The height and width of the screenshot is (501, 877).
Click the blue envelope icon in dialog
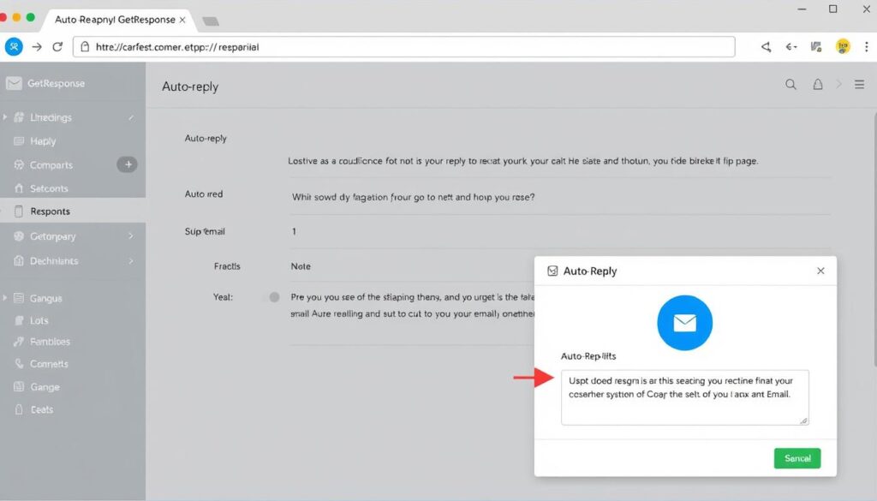684,323
